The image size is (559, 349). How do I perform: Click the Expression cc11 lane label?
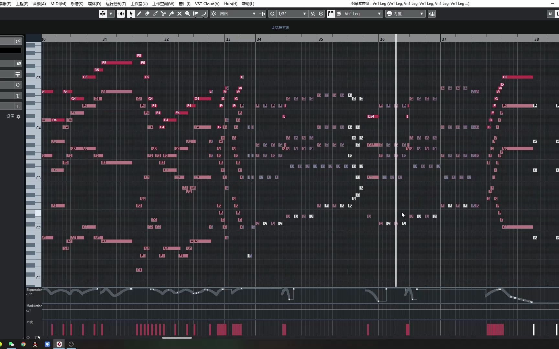tap(34, 292)
